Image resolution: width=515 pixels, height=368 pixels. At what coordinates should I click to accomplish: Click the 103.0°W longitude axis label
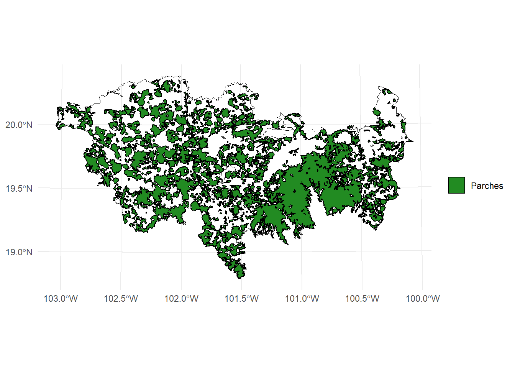click(x=61, y=299)
